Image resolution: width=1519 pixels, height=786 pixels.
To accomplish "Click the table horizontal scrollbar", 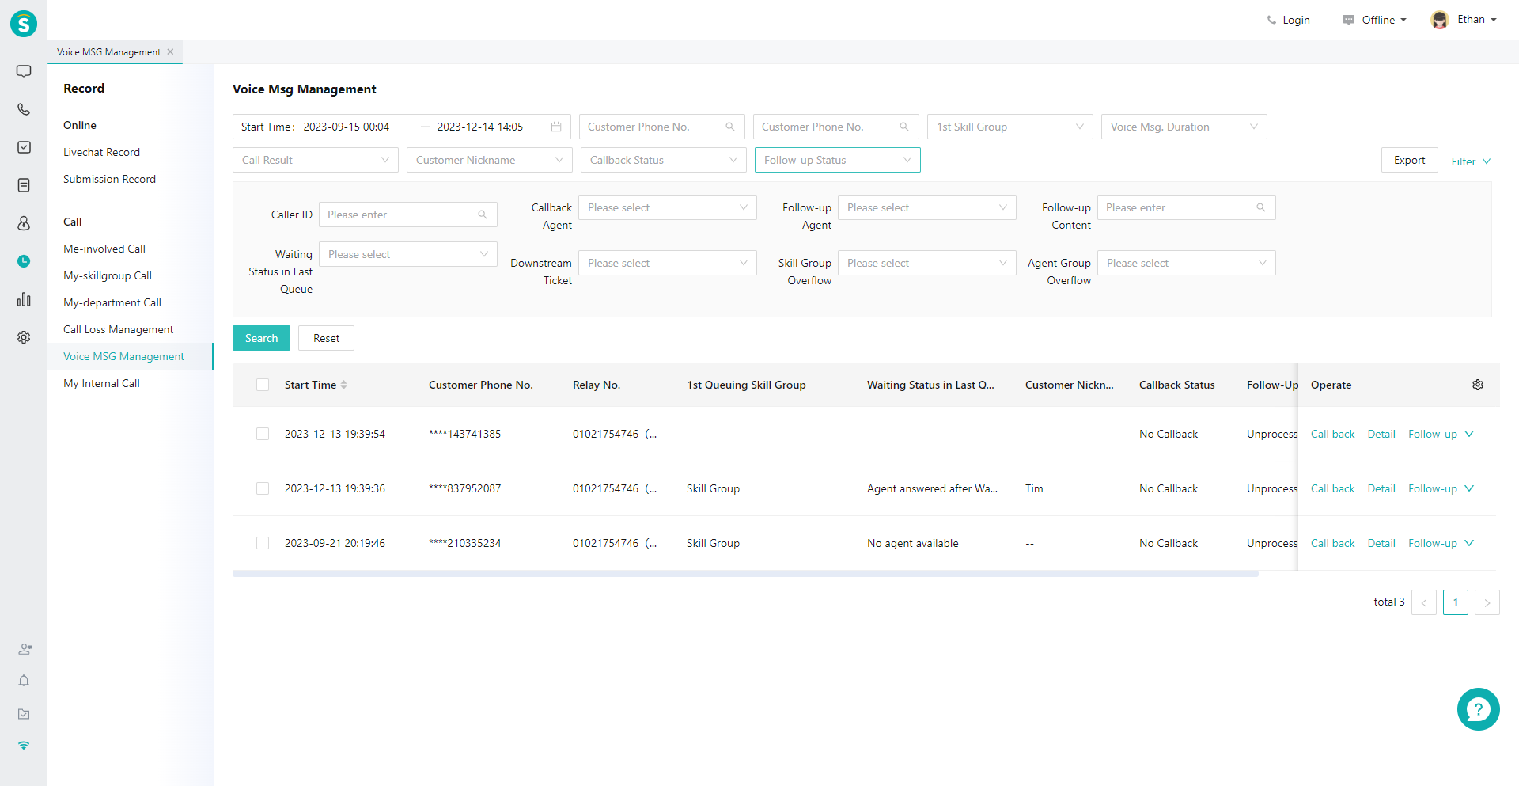I will pyautogui.click(x=745, y=574).
